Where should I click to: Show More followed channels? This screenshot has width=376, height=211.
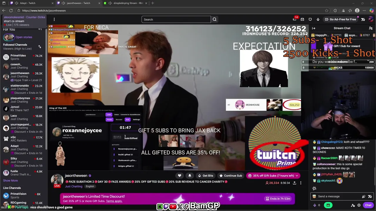tap(10, 181)
